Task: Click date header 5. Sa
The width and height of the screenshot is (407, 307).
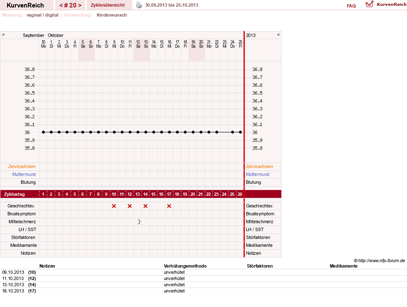Action: (83, 44)
